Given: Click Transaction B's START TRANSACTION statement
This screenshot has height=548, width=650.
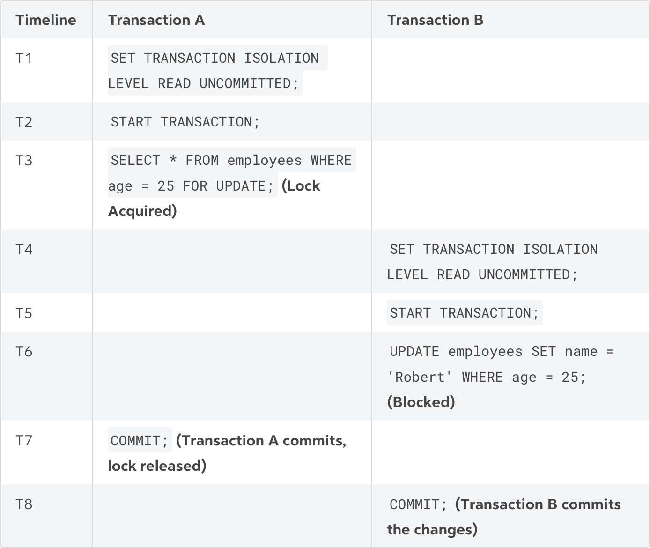Looking at the screenshot, I should [465, 312].
